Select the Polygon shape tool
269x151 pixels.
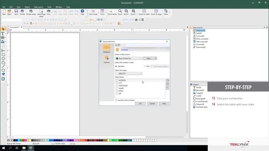pyautogui.click(x=3, y=62)
